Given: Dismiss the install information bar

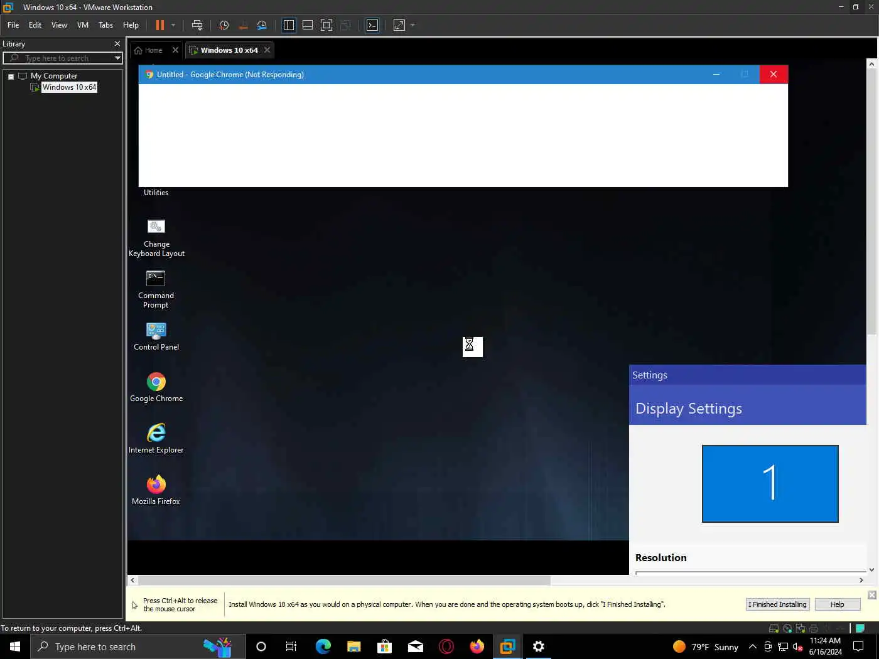Looking at the screenshot, I should point(872,595).
